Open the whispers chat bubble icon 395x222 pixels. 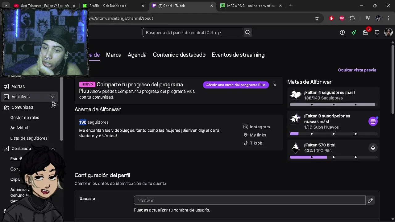pos(377,32)
